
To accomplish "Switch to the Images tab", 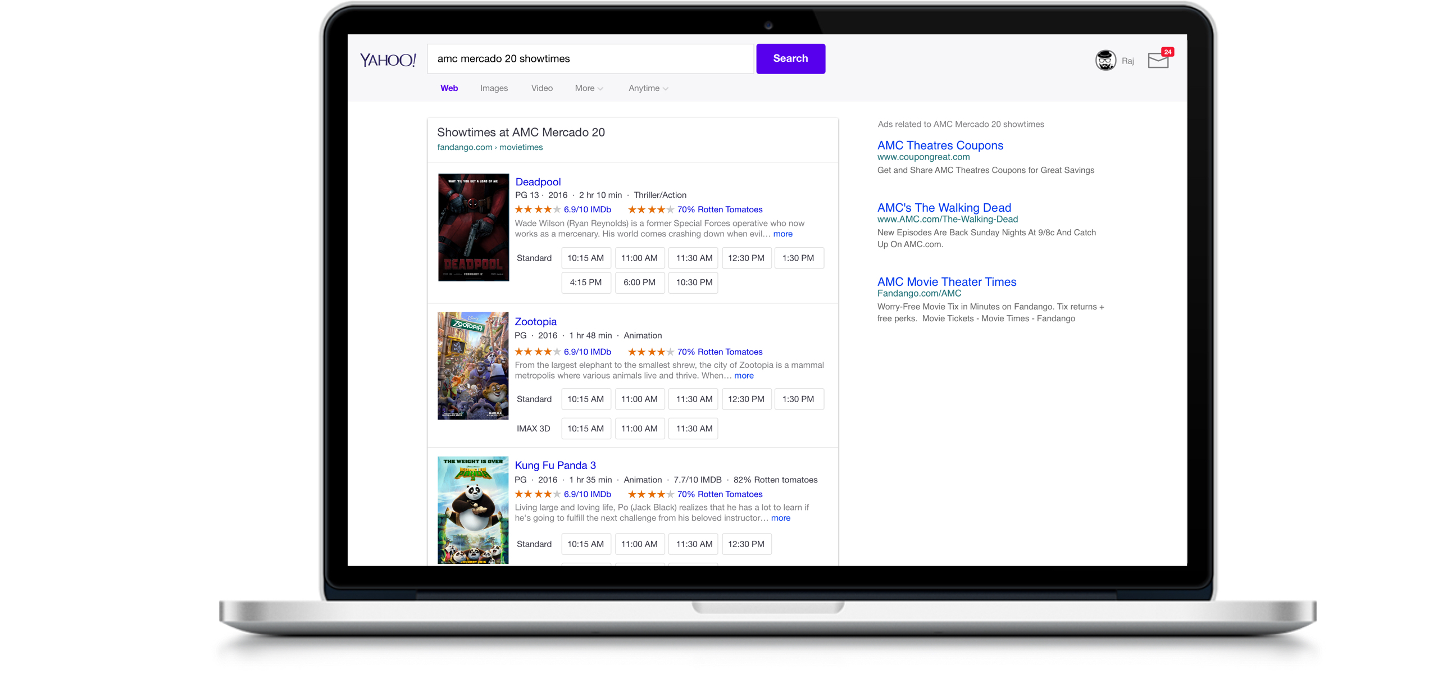I will (x=494, y=88).
